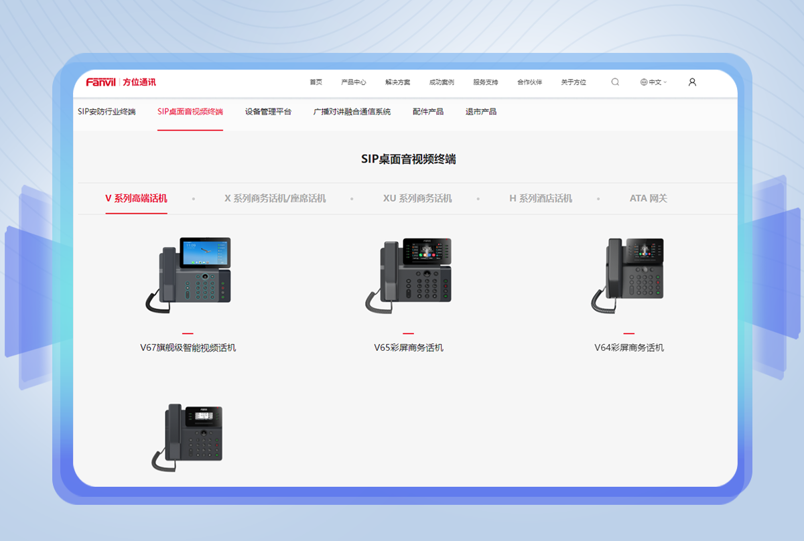Open the search icon in the header

[615, 82]
